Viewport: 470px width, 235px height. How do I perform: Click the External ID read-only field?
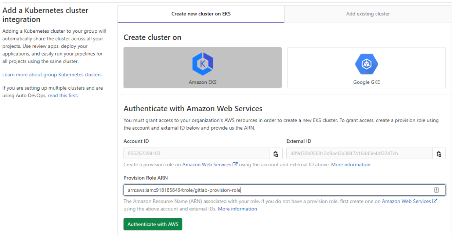(359, 153)
